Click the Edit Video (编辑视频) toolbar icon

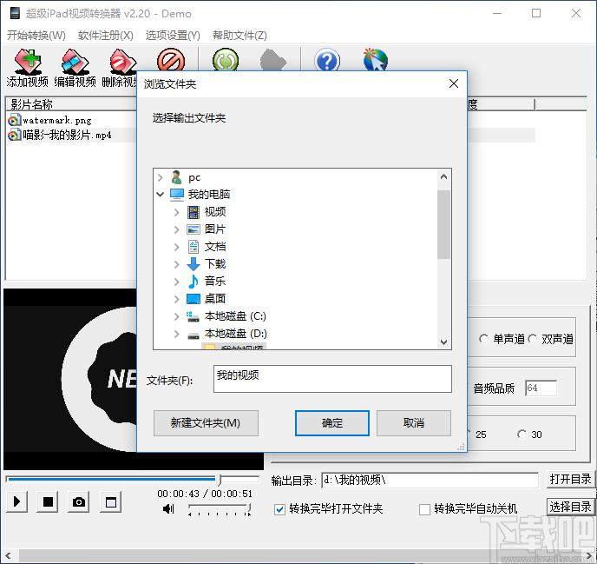75,63
